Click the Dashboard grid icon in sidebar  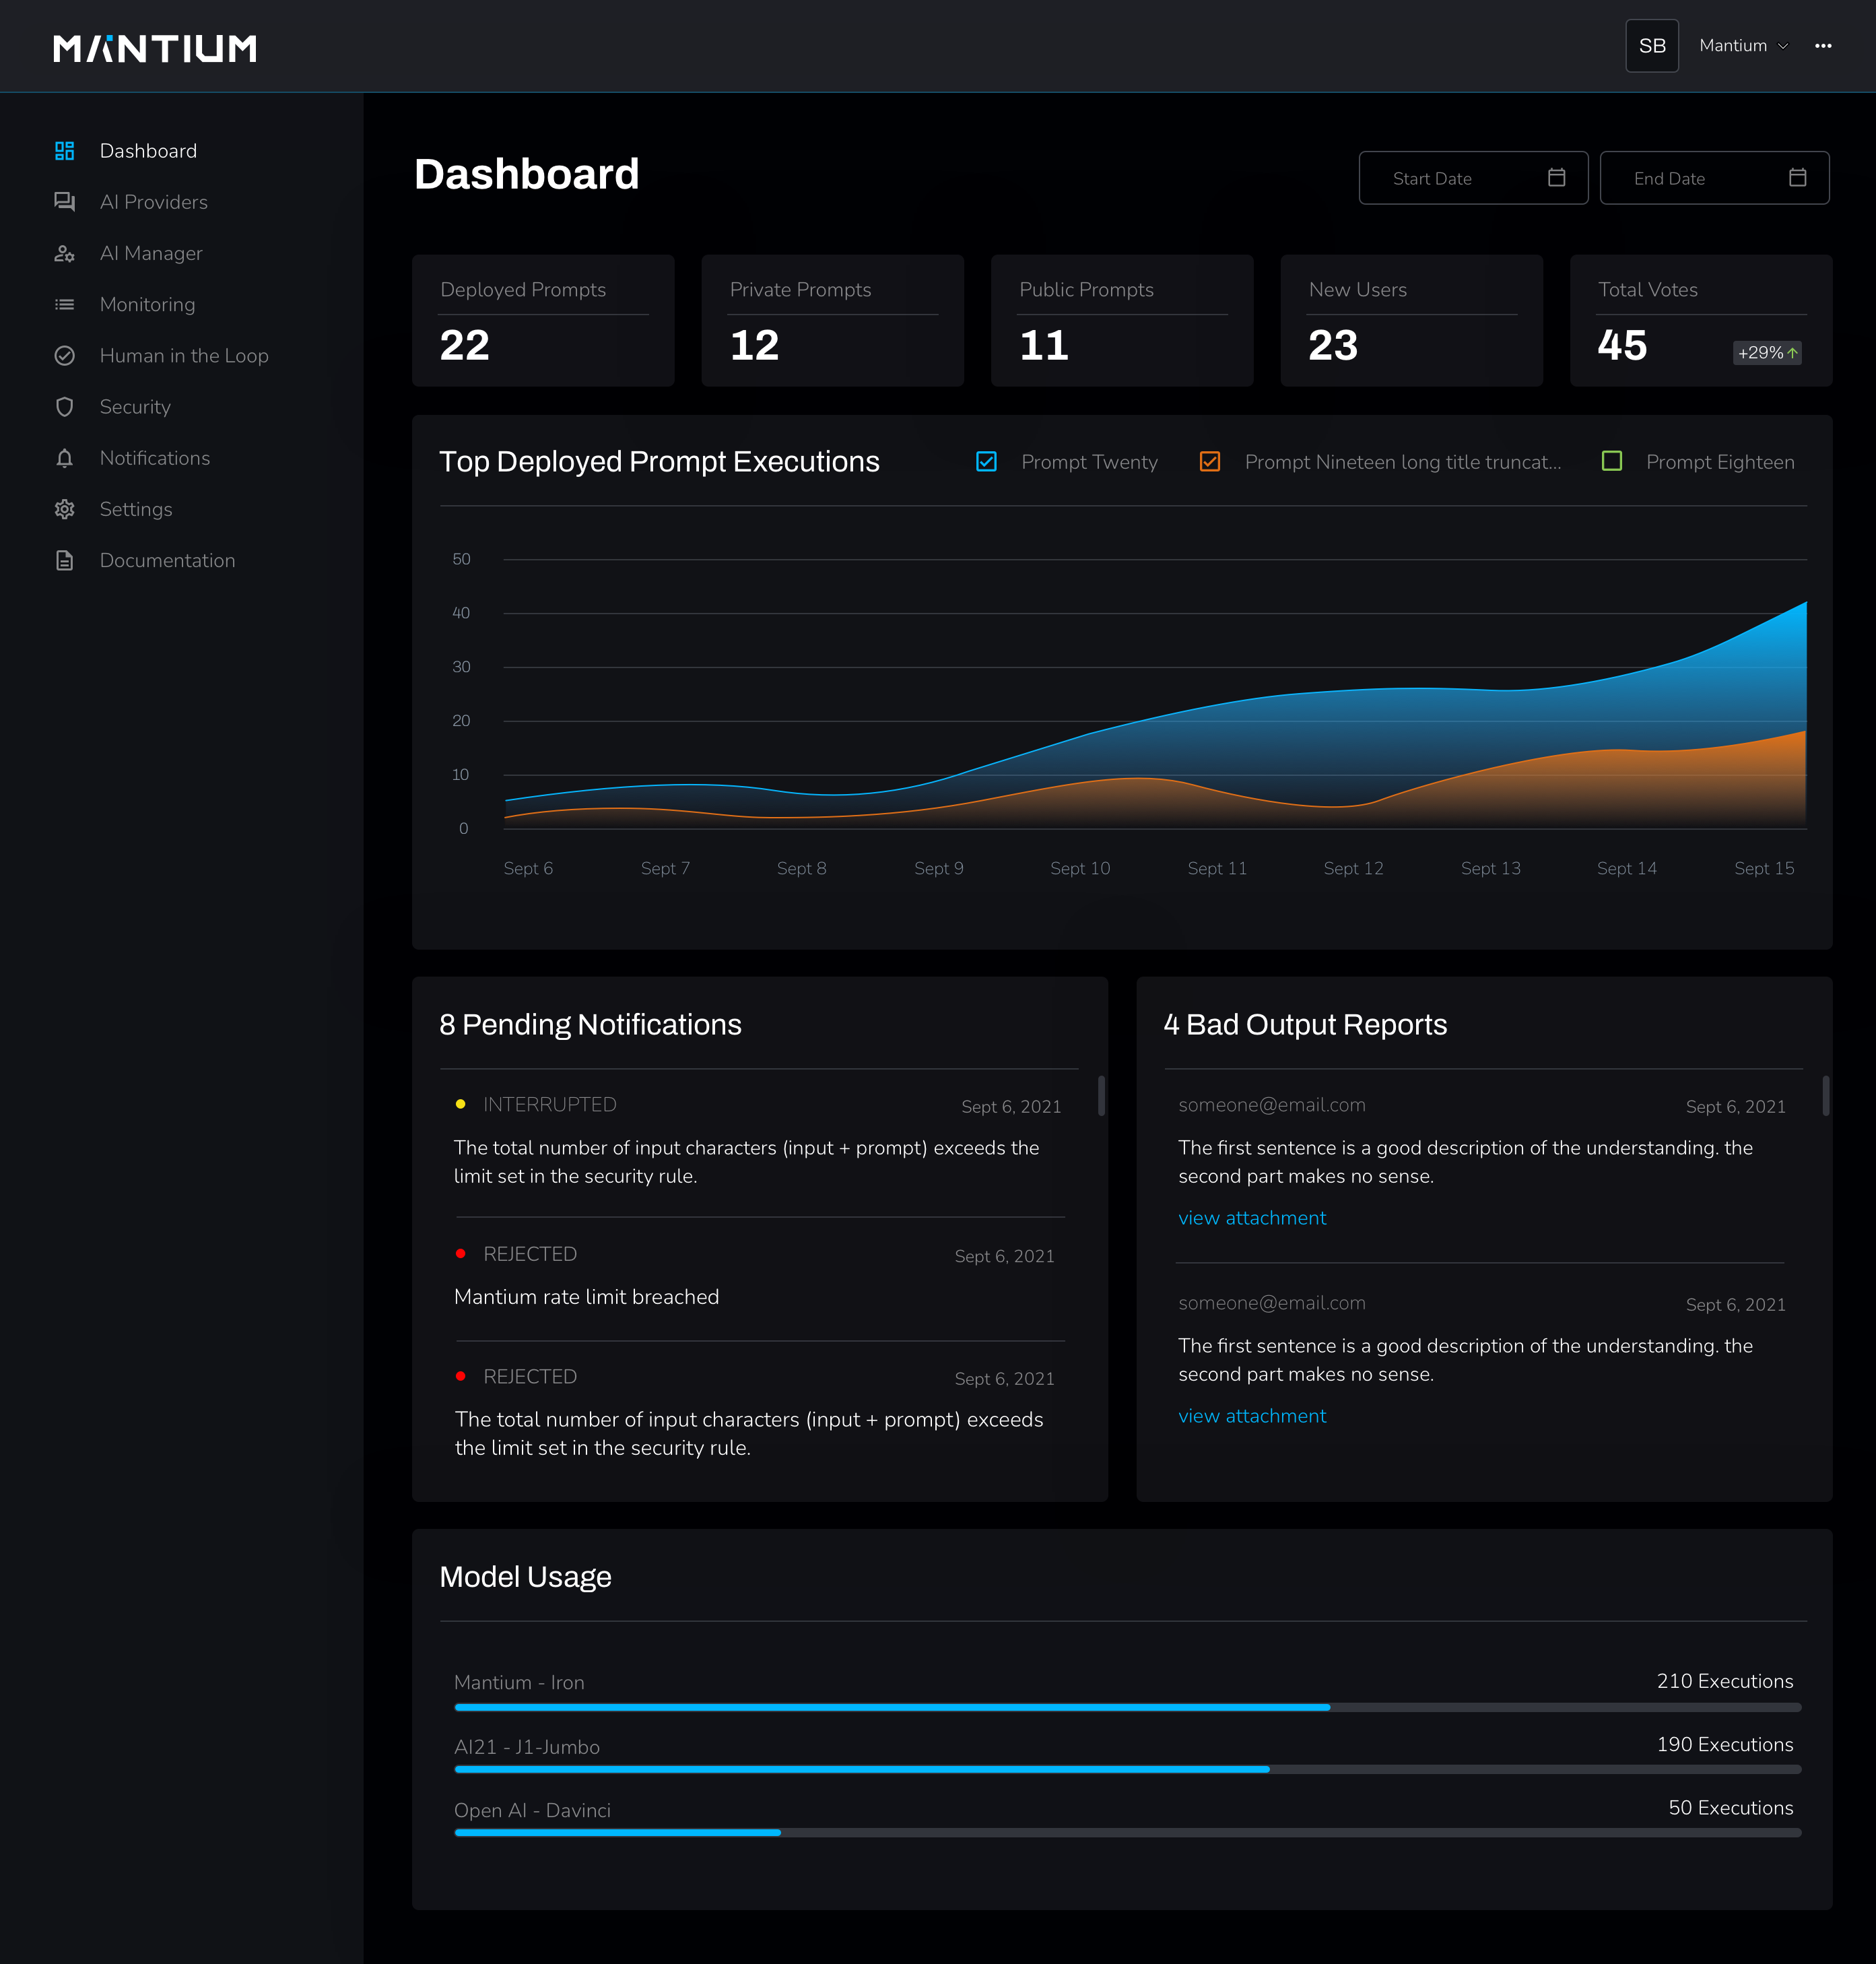coord(64,151)
